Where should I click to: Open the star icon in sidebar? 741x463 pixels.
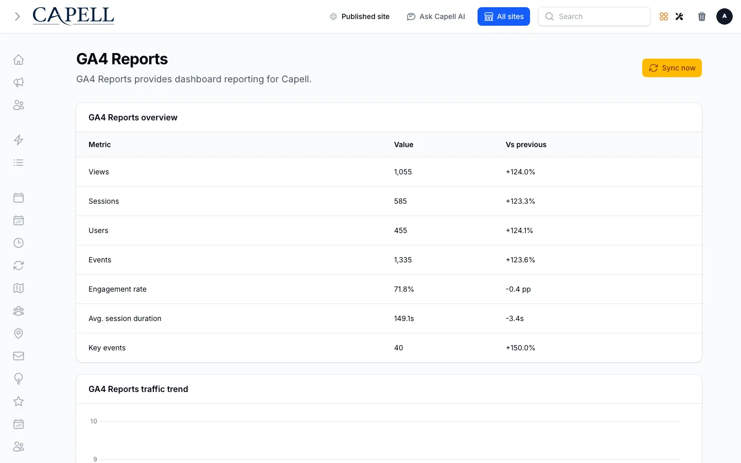coord(19,401)
